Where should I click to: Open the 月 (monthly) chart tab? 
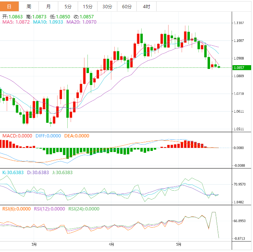pos(49,6)
